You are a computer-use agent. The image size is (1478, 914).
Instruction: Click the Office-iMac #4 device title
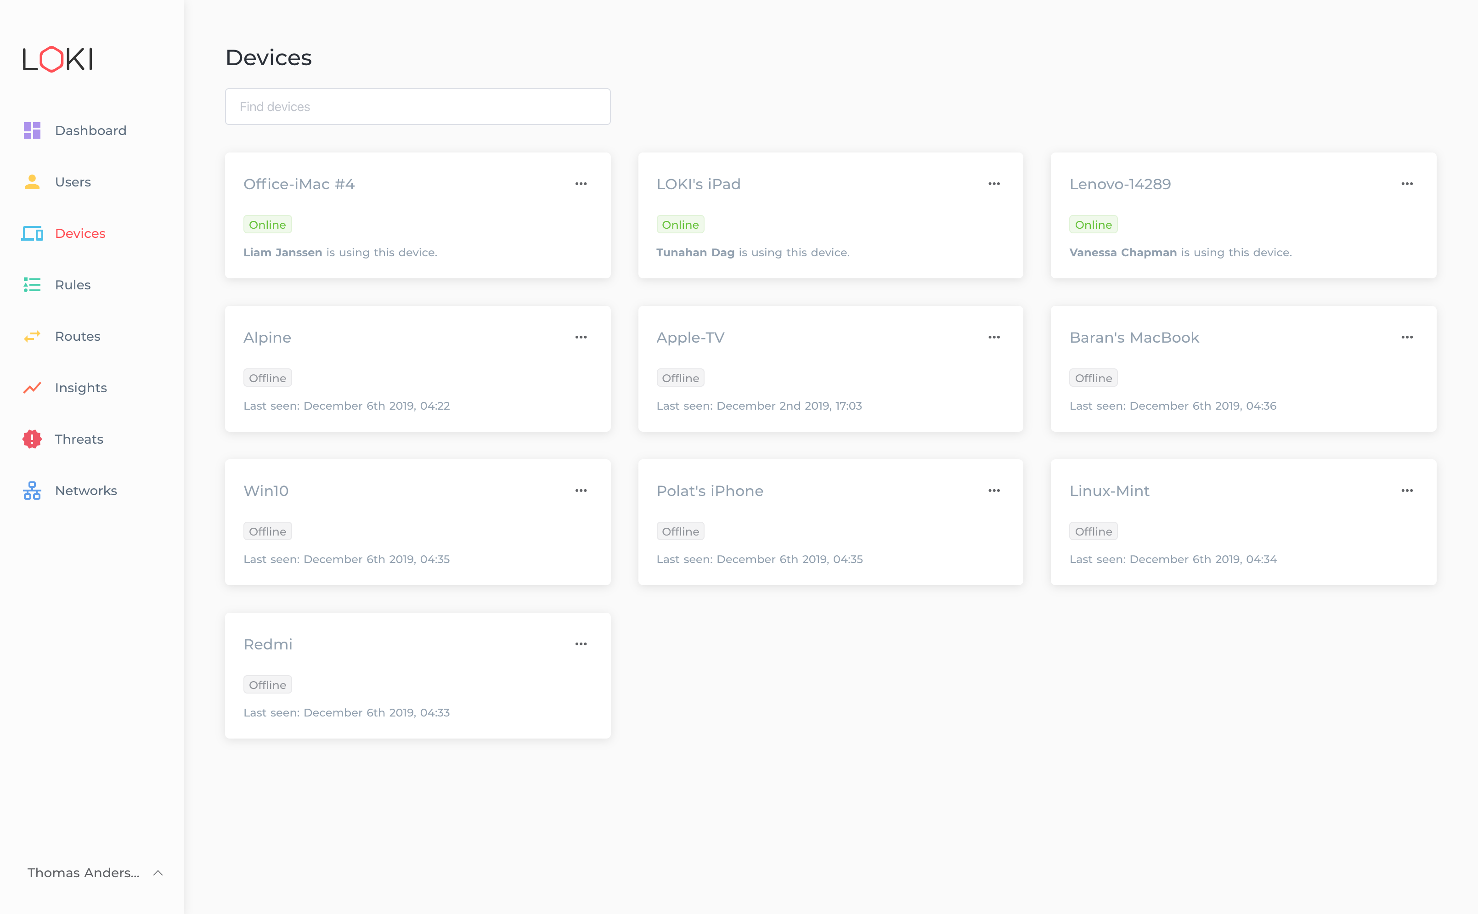299,184
